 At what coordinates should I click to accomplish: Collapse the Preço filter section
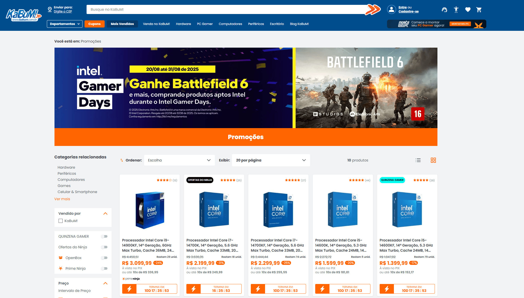[x=105, y=283]
